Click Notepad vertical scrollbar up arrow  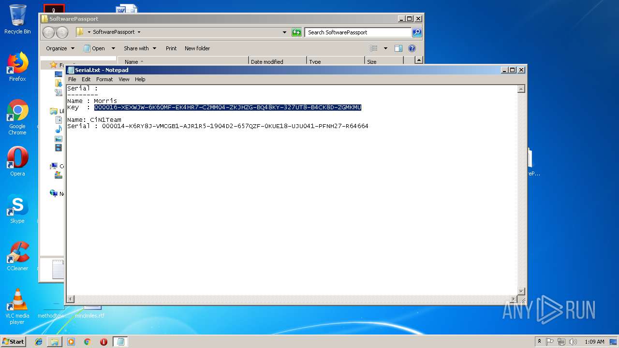pyautogui.click(x=521, y=89)
